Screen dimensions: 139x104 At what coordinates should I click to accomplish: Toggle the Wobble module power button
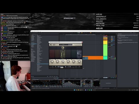click(55, 60)
